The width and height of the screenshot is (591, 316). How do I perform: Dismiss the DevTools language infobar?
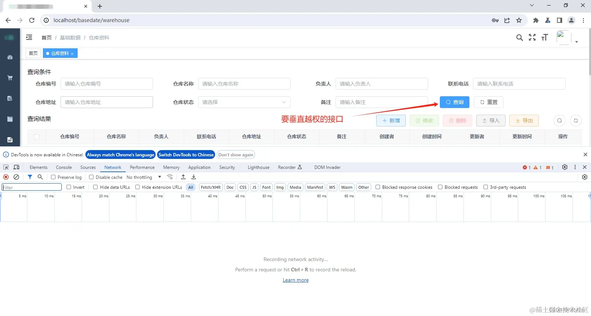[585, 154]
